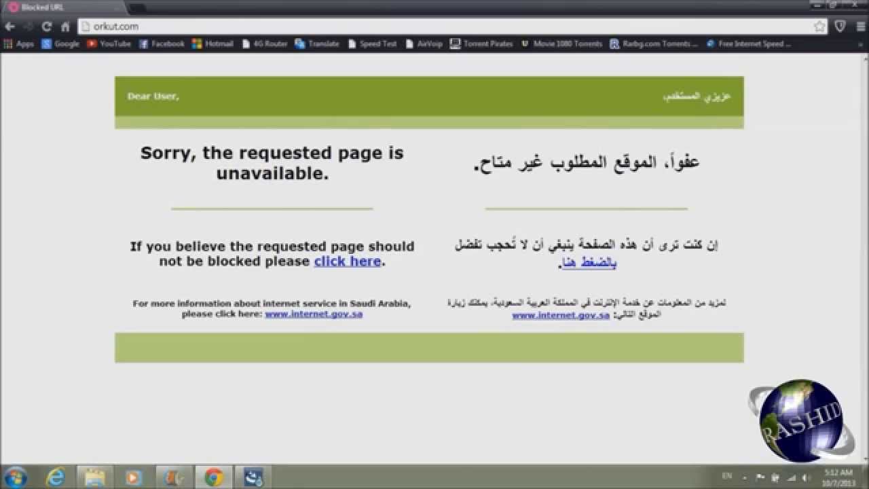Open the 4G Router bookmark
The image size is (869, 489).
point(264,43)
